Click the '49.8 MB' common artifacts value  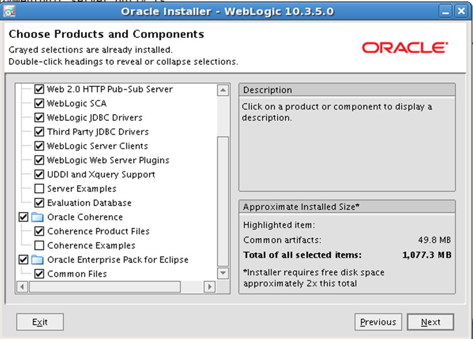point(435,240)
